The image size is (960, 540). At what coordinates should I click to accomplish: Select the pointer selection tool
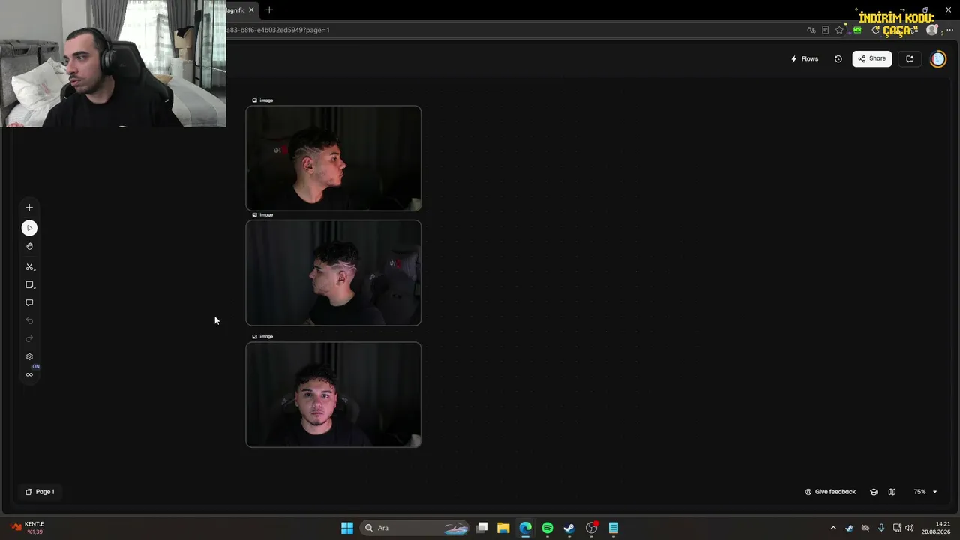click(x=29, y=228)
